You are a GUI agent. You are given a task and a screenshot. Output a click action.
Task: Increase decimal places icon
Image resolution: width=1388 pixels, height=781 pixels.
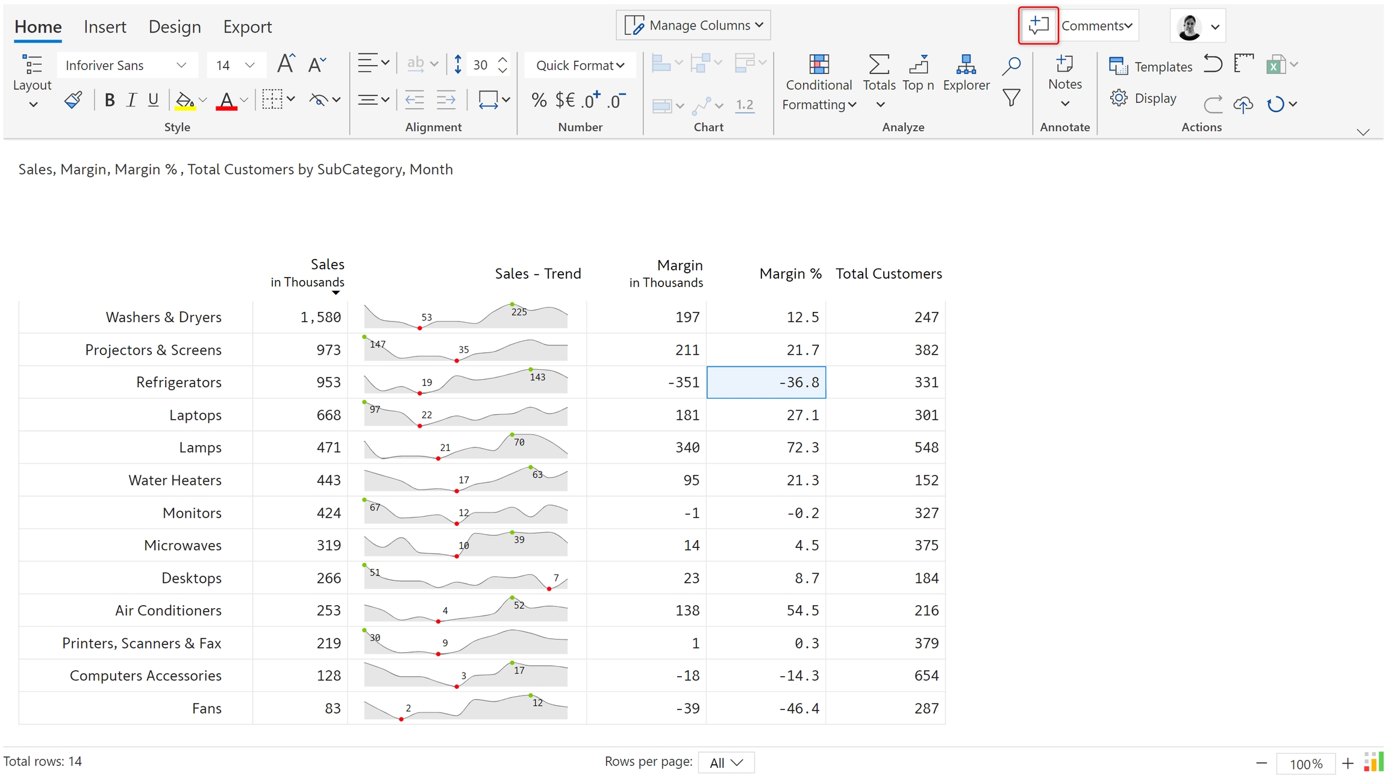[x=590, y=100]
